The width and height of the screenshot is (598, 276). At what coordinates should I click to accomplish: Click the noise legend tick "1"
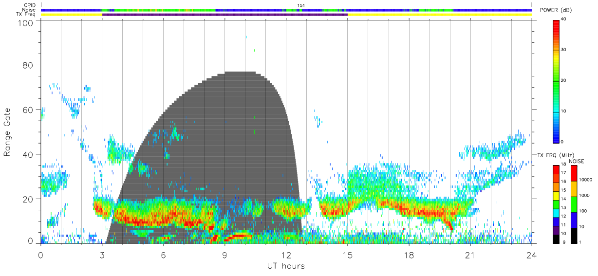tap(580, 242)
